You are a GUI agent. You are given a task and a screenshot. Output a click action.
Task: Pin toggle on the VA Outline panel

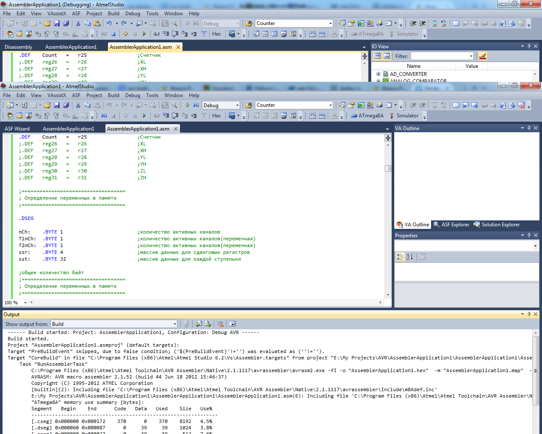[x=529, y=128]
